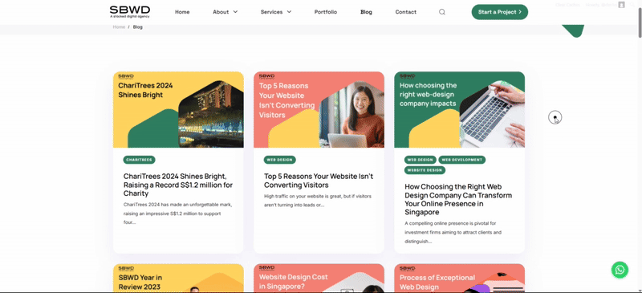This screenshot has height=293, width=642.
Task: Go to the Home menu item
Action: pyautogui.click(x=182, y=12)
